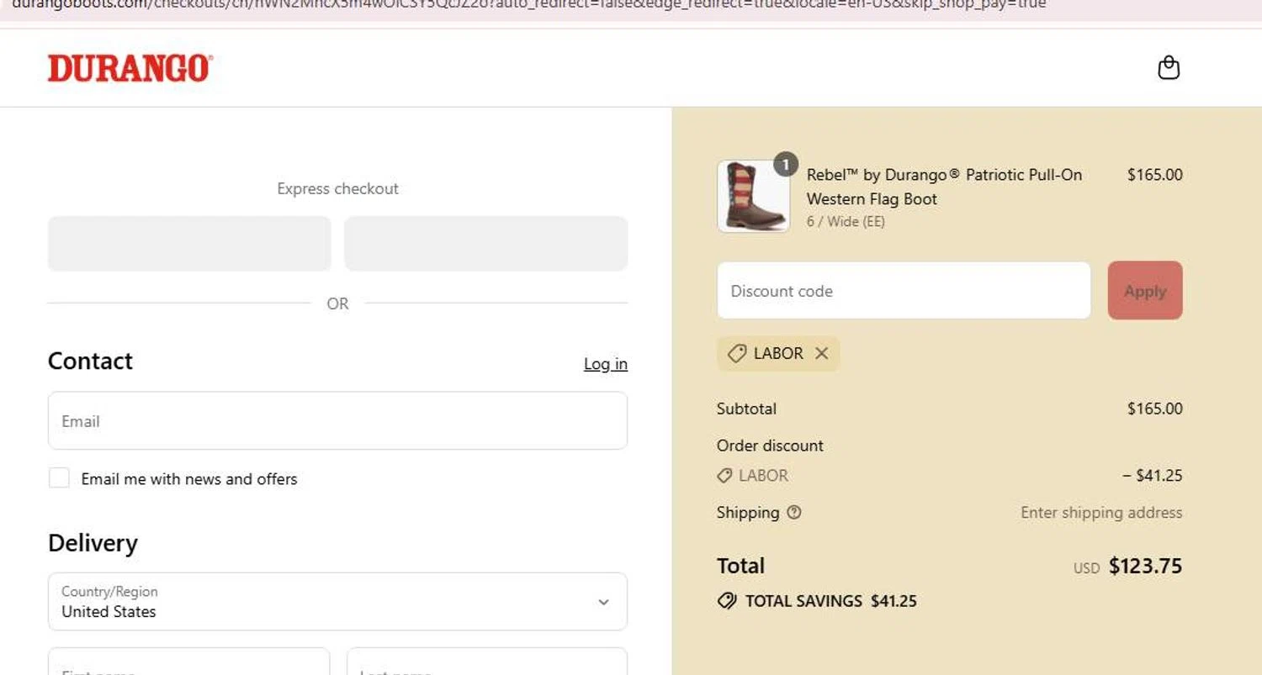Viewport: 1262px width, 675px height.
Task: Click the Log in link
Action: (606, 363)
